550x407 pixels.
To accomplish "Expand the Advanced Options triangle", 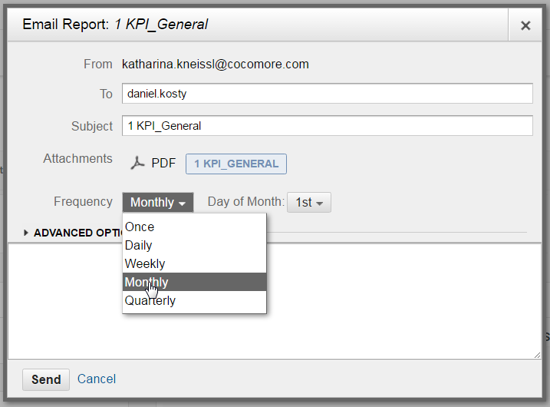I will [25, 233].
